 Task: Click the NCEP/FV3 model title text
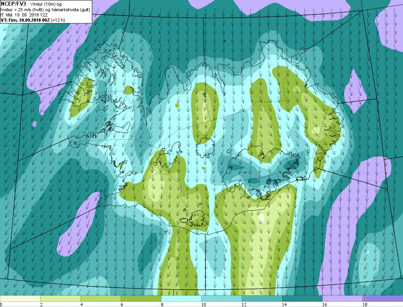pyautogui.click(x=13, y=4)
